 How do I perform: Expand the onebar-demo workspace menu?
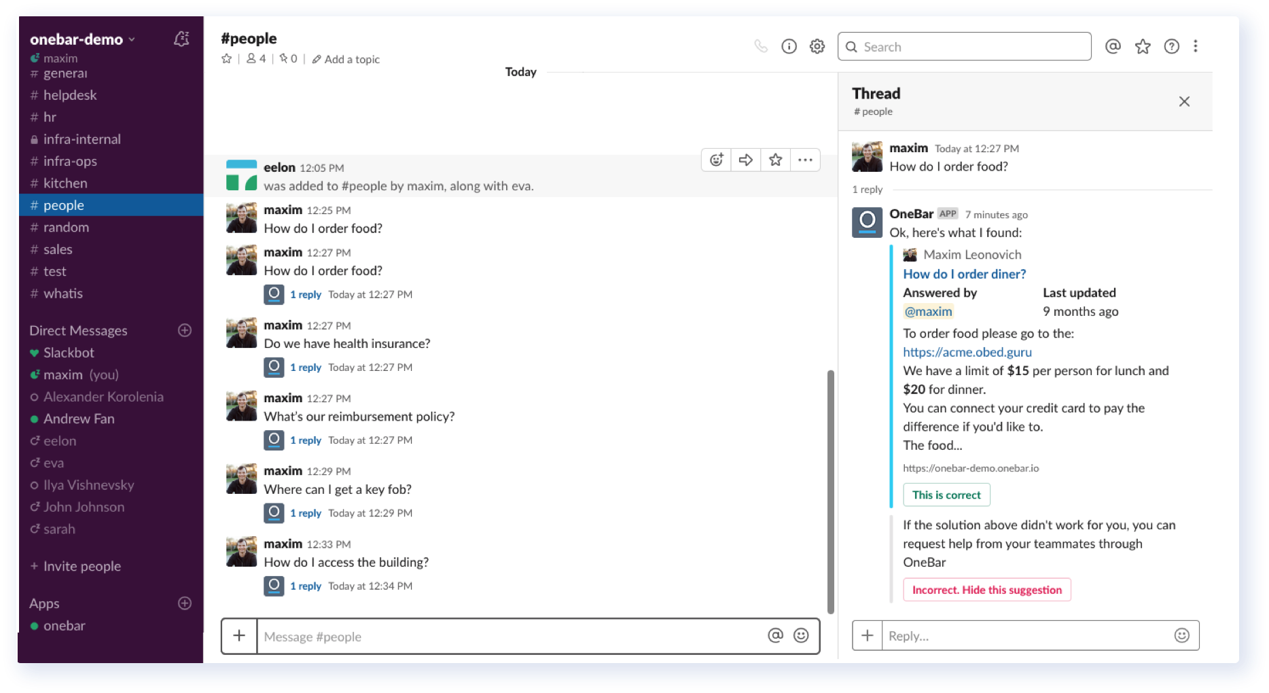coord(82,39)
